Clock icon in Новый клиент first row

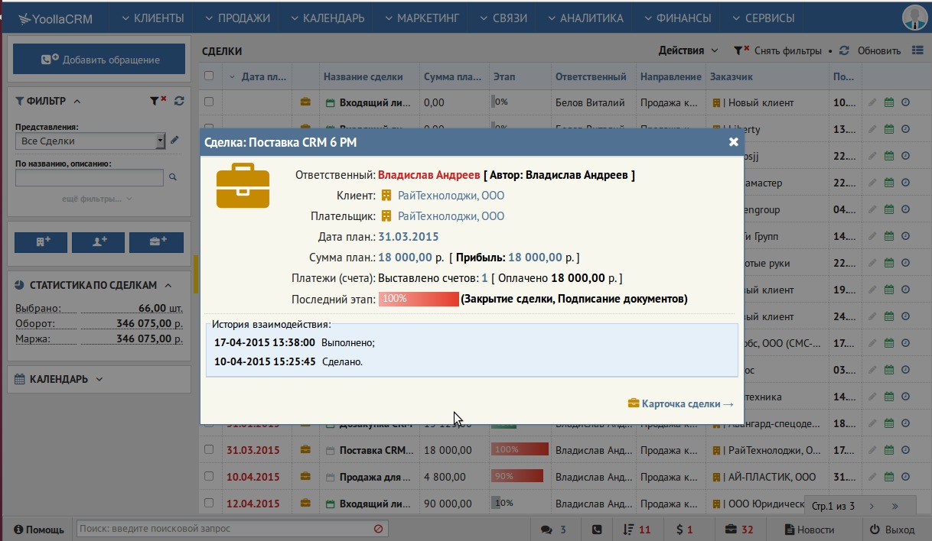[905, 102]
